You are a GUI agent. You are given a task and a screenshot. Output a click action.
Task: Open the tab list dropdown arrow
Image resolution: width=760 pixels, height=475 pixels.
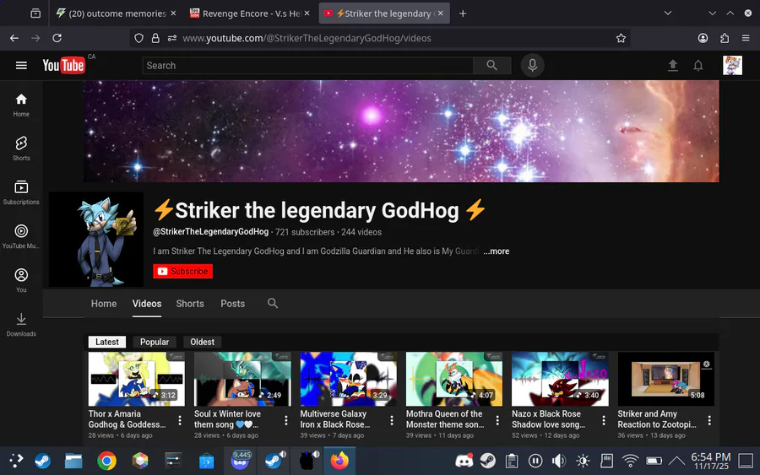click(x=667, y=13)
